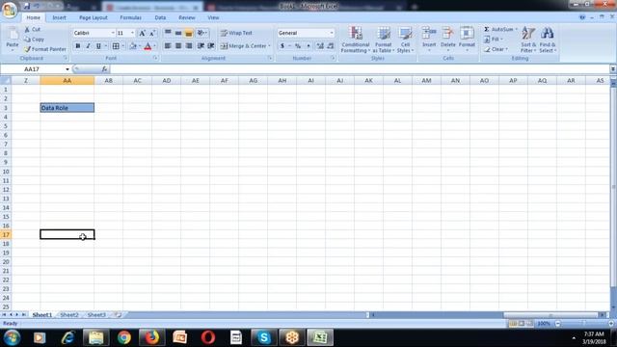Set Bottom Align for cell
This screenshot has height=347, width=617.
[x=189, y=33]
